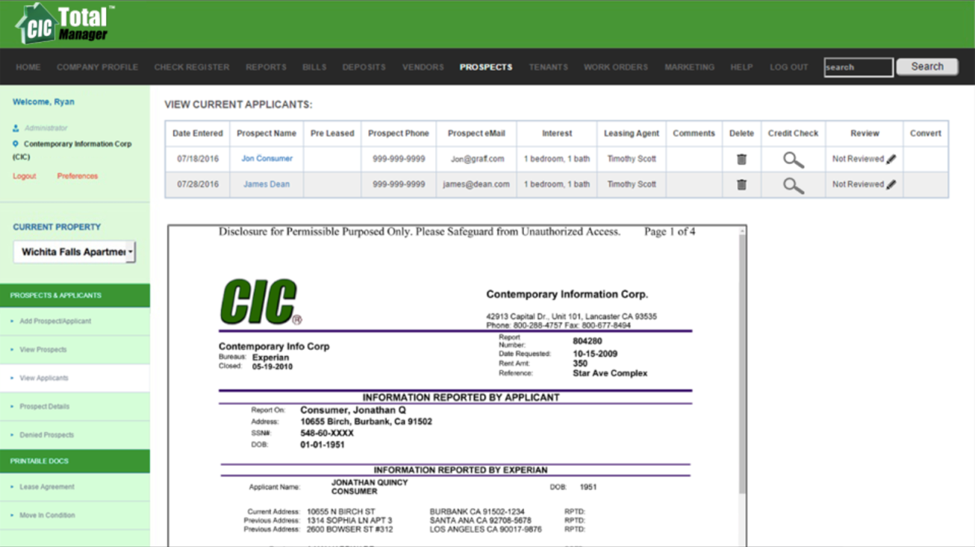Click Timothy Scott in Jon Consumer row
Viewport: 975px width, 547px height.
(632, 159)
